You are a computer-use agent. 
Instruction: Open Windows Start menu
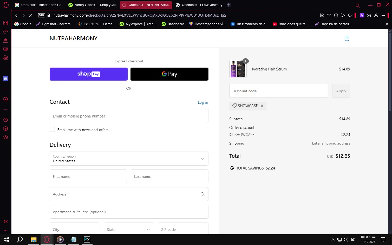click(x=7, y=240)
